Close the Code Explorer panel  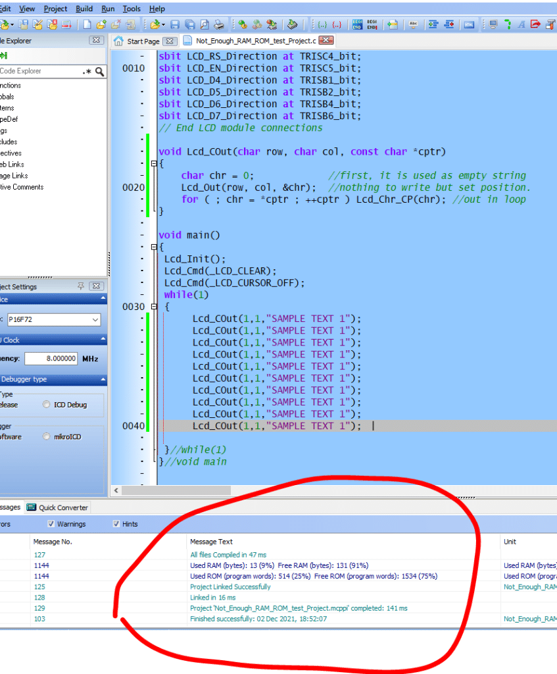tap(97, 40)
